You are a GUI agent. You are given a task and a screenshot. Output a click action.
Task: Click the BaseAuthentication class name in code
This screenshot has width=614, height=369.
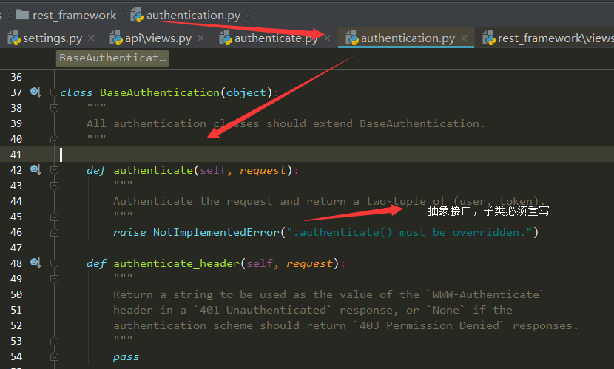click(160, 92)
